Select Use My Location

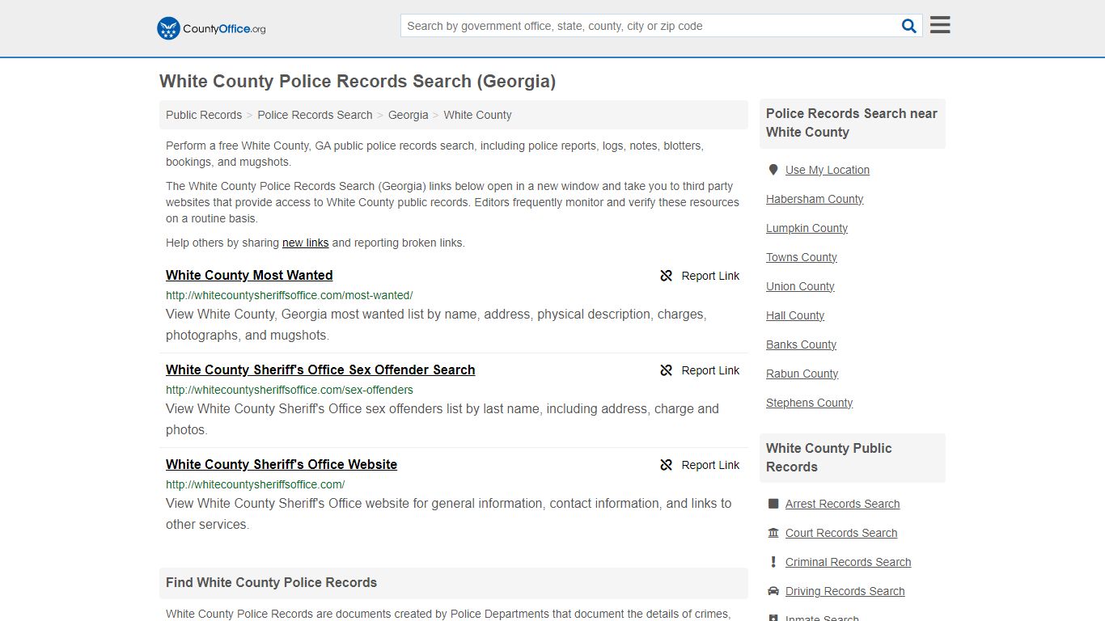pos(828,170)
